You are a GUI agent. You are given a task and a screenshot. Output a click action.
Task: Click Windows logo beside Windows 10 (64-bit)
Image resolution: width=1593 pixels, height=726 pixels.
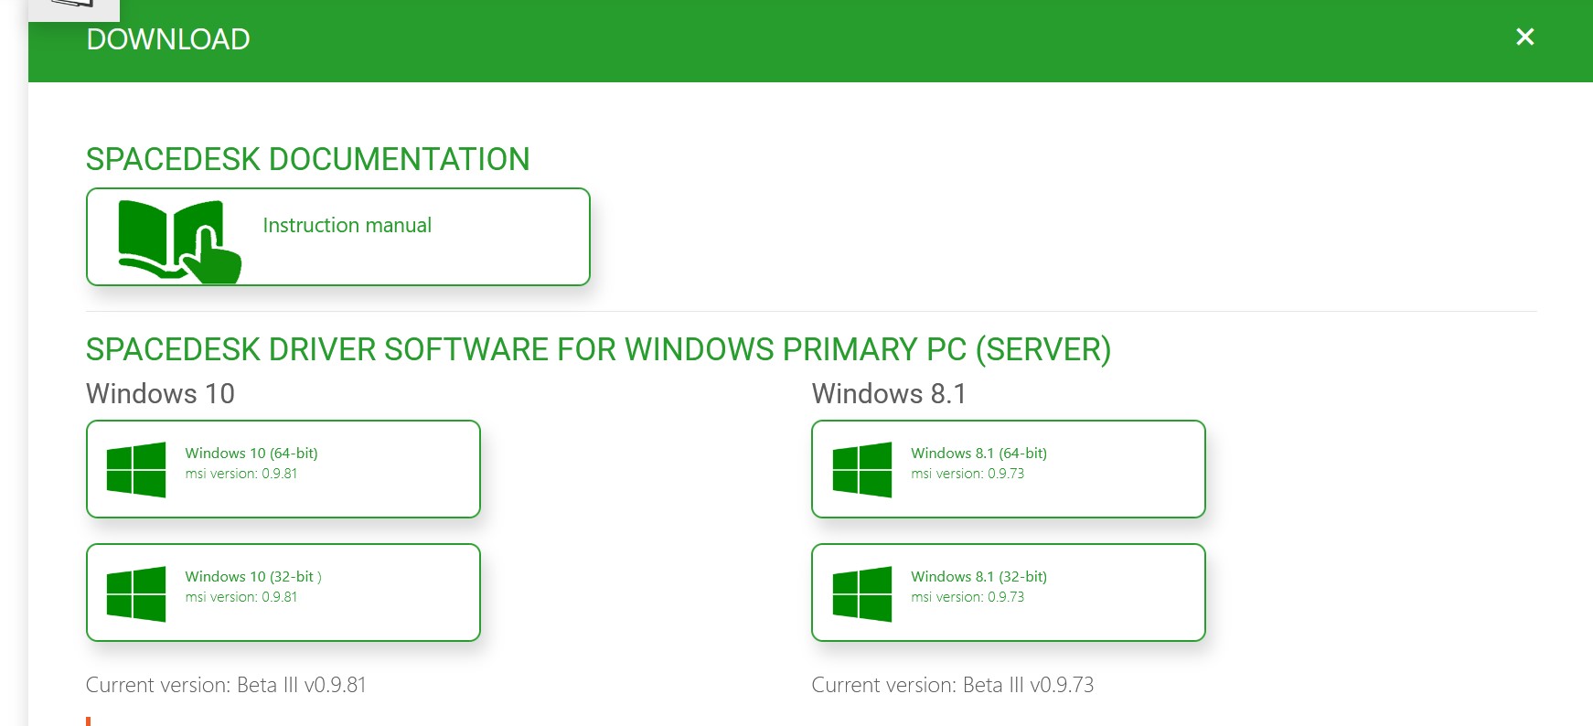136,470
